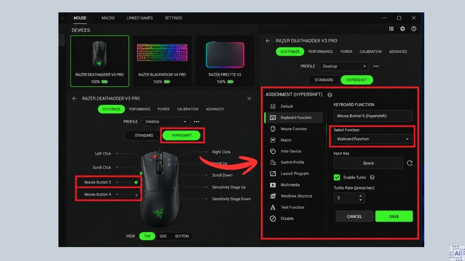This screenshot has width=465, height=261.
Task: Click Customize in left panel
Action: pyautogui.click(x=111, y=109)
